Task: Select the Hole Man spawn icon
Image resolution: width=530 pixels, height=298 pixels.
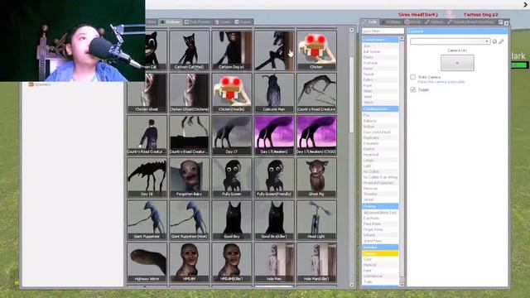Action: [274, 262]
